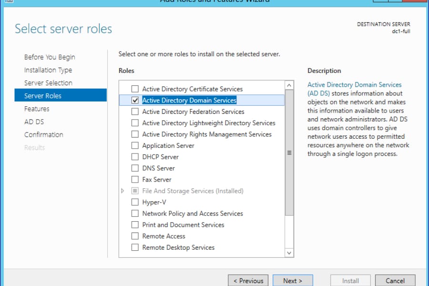Click the Remote Access label

coord(163,236)
